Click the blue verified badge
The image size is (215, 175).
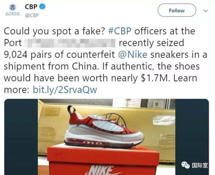(42, 6)
